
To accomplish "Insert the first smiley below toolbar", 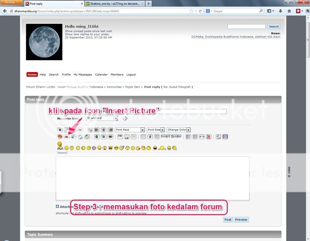I will (x=59, y=145).
